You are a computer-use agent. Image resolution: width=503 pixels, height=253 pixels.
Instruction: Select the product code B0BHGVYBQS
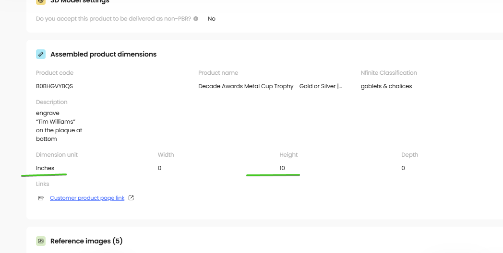55,86
